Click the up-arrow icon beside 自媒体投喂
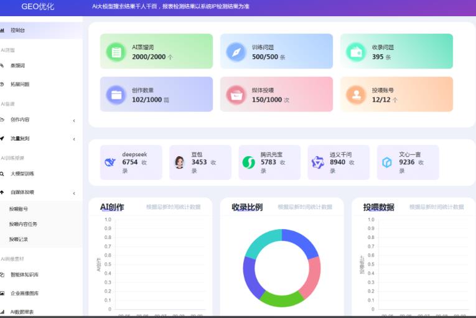 pos(2,192)
